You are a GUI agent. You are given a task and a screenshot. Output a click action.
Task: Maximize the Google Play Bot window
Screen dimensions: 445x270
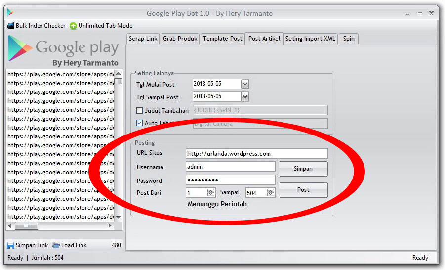tap(420, 13)
